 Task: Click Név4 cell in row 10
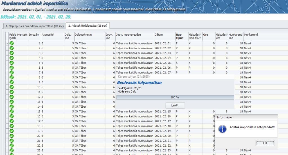point(247,87)
